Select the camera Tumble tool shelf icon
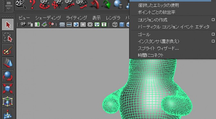This screenshot has height=119, width=216. [x=44, y=4]
